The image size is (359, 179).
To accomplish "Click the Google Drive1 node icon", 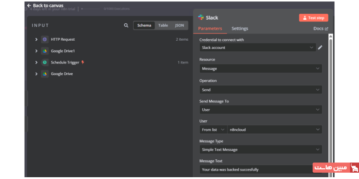I will 45,51.
